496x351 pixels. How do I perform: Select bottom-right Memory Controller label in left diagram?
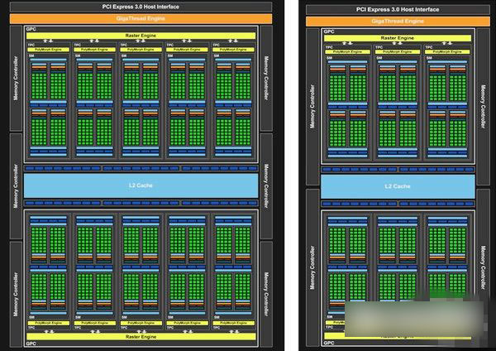pyautogui.click(x=266, y=281)
